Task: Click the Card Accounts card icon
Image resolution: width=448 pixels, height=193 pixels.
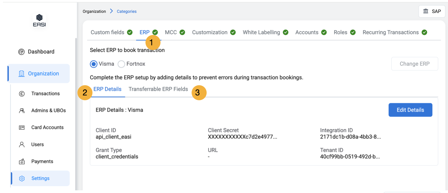Action: (x=22, y=128)
